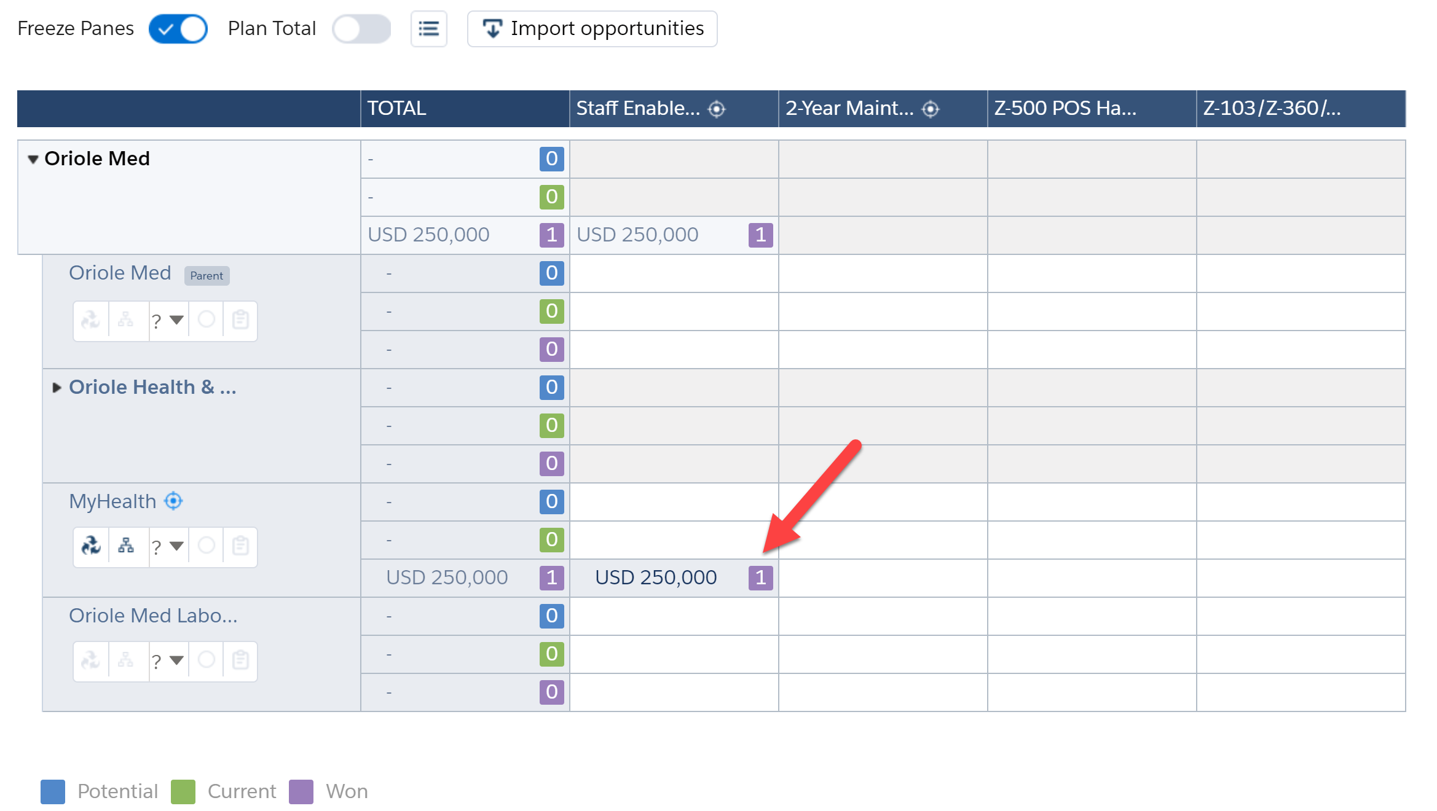The height and width of the screenshot is (811, 1437).
Task: Click target icon on Staff Enable column header
Action: 717,109
